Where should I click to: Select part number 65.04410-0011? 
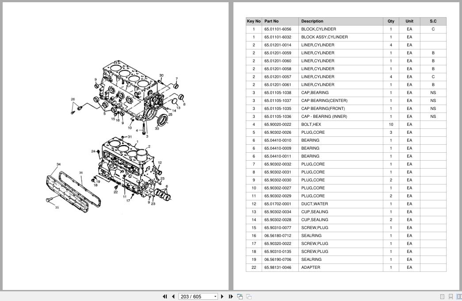click(278, 156)
